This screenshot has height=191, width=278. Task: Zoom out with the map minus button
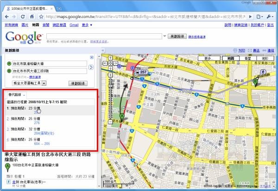110,122
